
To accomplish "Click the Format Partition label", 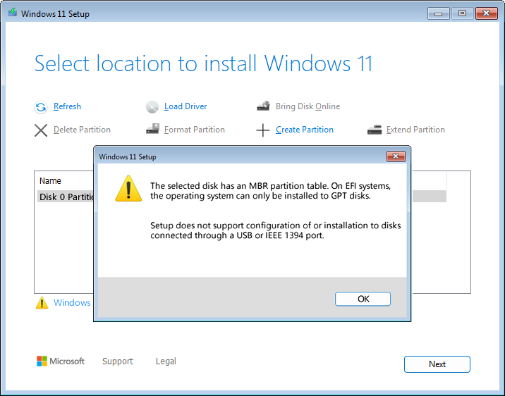I will pyautogui.click(x=195, y=130).
